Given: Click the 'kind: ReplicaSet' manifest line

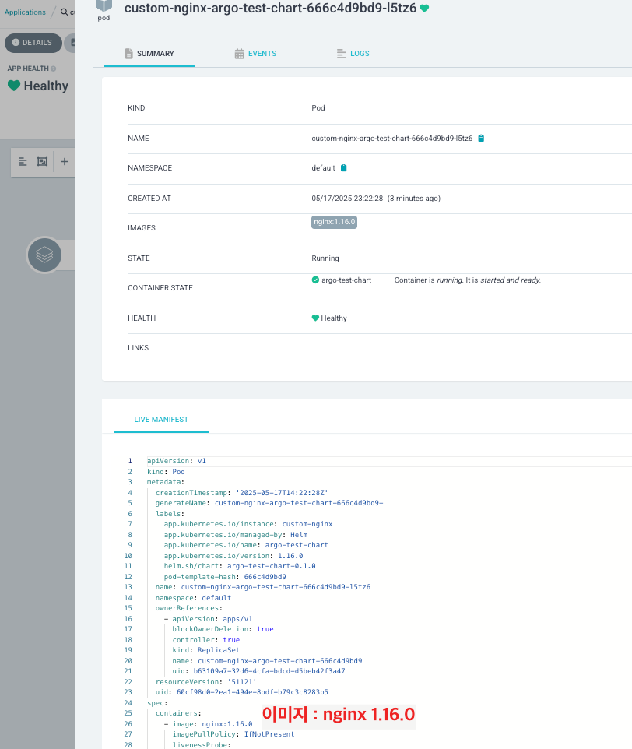Looking at the screenshot, I should pyautogui.click(x=205, y=650).
